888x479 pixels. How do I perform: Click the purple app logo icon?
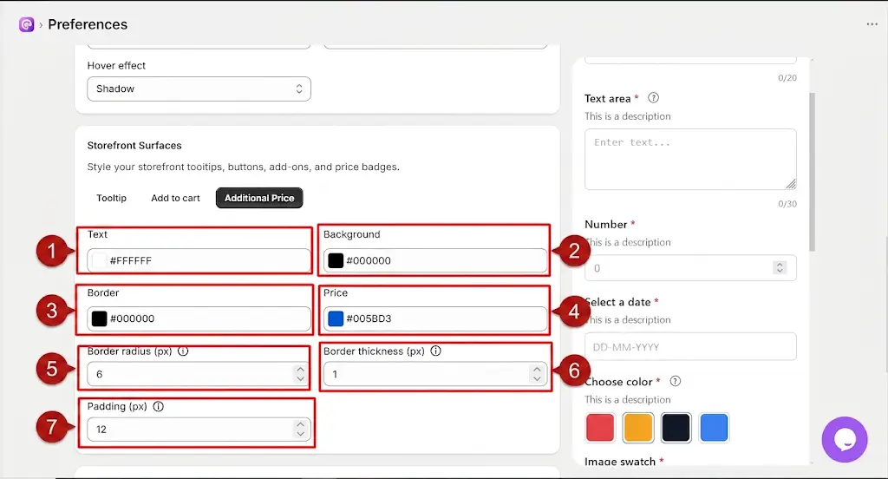click(26, 24)
